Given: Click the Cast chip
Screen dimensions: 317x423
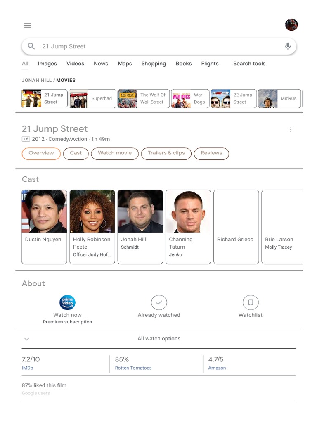Looking at the screenshot, I should pyautogui.click(x=76, y=154).
